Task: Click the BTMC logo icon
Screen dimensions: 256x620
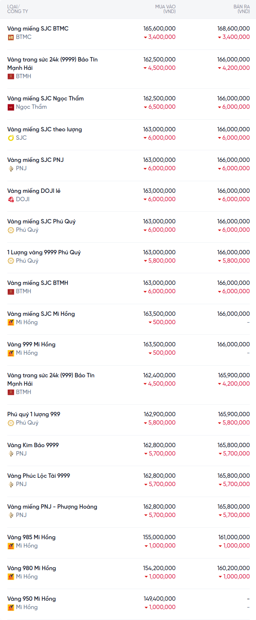Action: tap(11, 37)
